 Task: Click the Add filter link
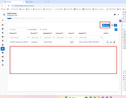[x=43, y=30]
